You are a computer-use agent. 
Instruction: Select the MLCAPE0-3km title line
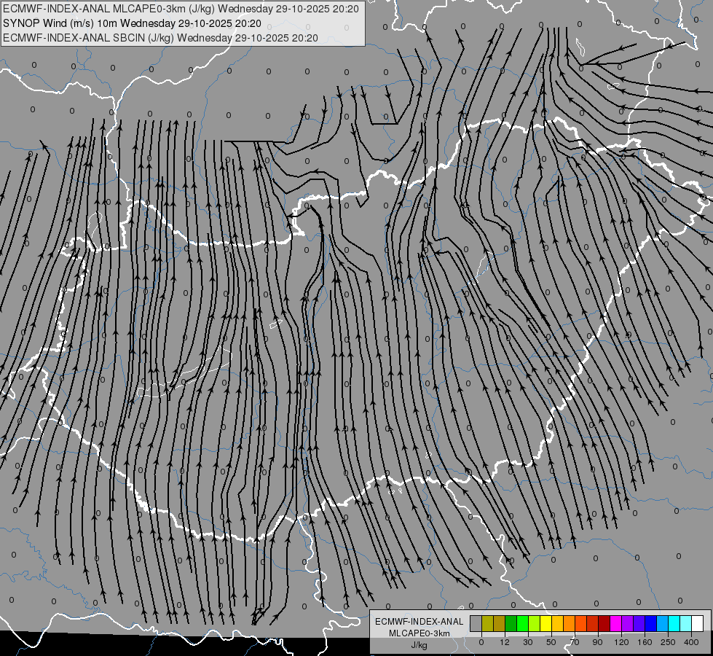(x=181, y=9)
